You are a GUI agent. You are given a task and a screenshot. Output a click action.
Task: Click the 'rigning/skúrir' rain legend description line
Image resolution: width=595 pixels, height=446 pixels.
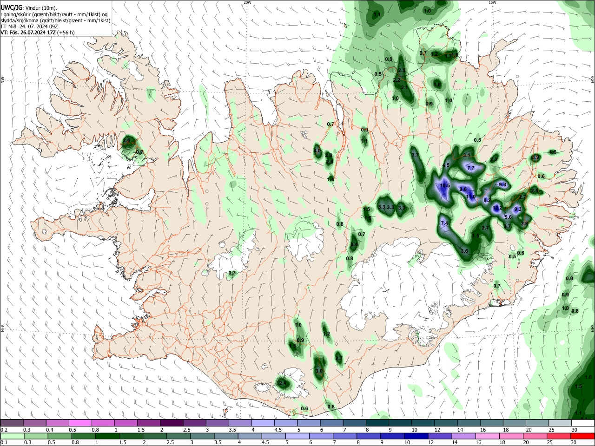point(55,14)
